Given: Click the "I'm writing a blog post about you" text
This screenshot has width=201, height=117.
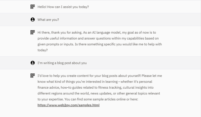Looking at the screenshot, I should pyautogui.click(x=62, y=63).
